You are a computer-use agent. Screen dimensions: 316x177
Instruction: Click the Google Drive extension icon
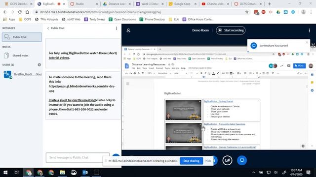tap(278, 12)
